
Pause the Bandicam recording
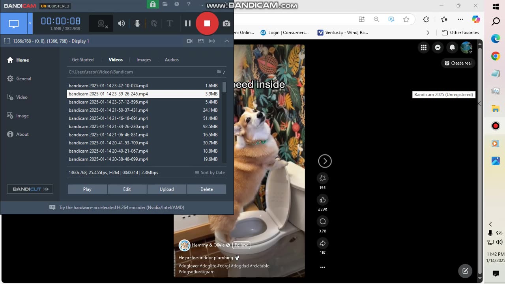[x=188, y=23]
